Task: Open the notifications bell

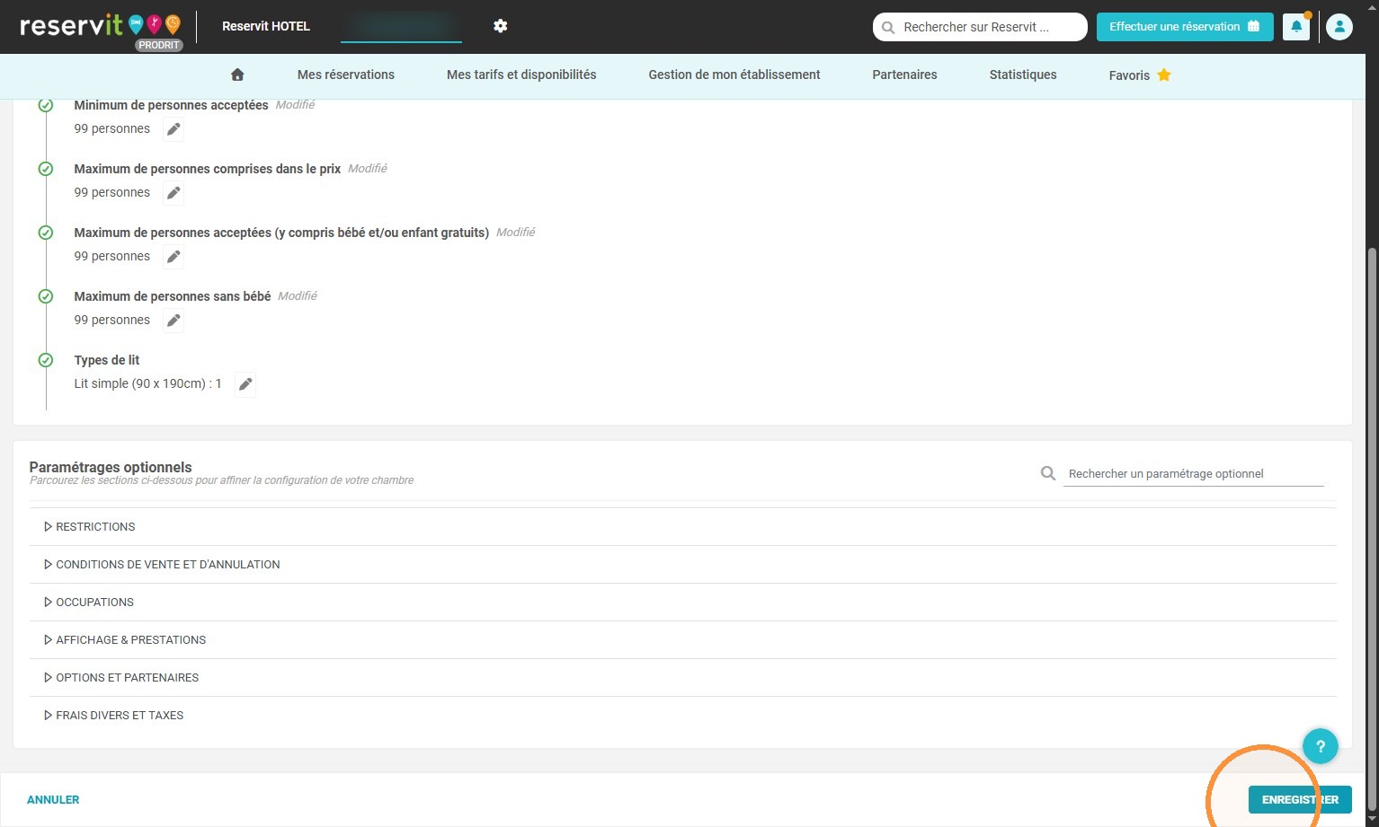Action: click(x=1296, y=27)
